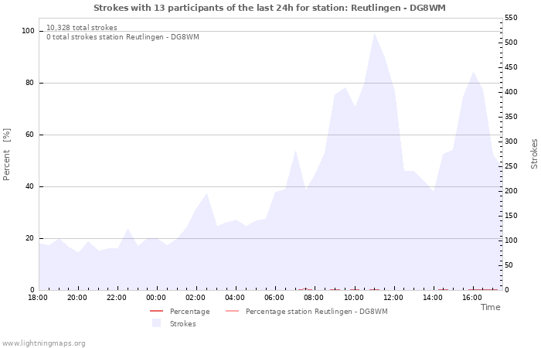Screen dimensions: 541x348
Task: Click the 100 label on percent axis
Action: pyautogui.click(x=28, y=31)
